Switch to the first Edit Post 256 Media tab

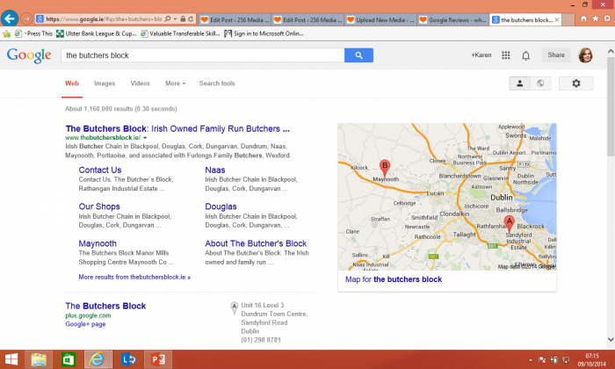coord(235,19)
